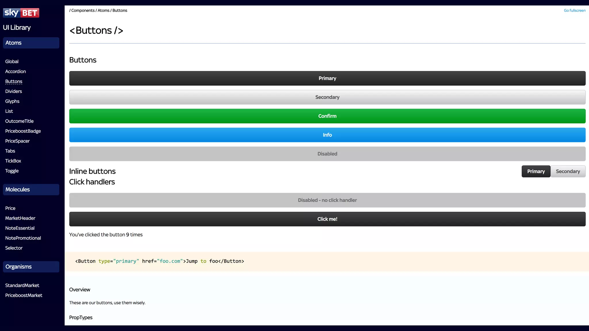Collapse the Molecules section header

tap(31, 190)
